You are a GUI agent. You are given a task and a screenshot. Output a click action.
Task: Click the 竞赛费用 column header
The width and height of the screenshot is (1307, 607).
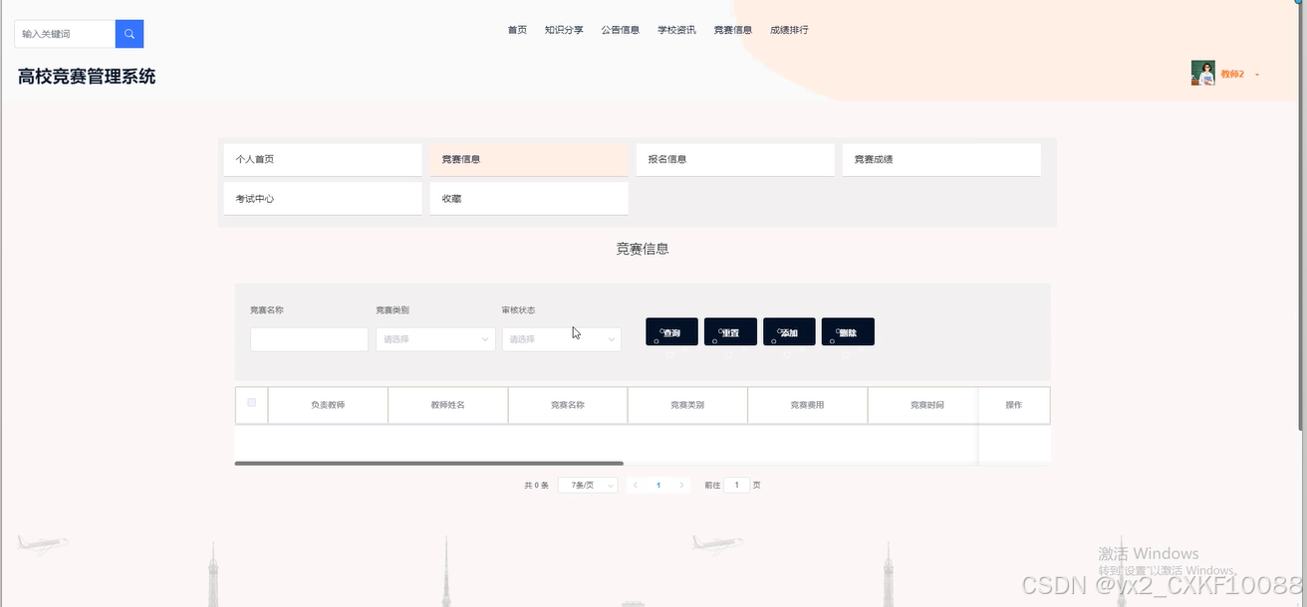tap(808, 405)
